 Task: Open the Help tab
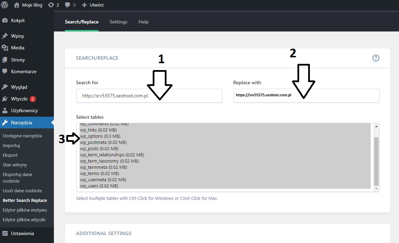coord(143,22)
